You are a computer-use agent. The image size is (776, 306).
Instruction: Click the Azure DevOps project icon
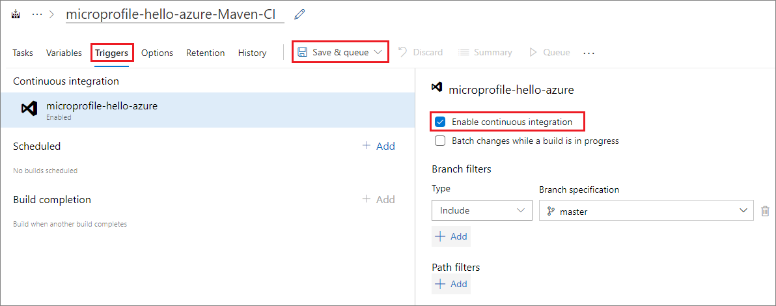click(16, 14)
